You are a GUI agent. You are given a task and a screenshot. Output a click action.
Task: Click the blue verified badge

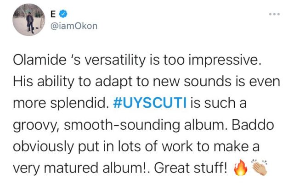[x=63, y=14]
